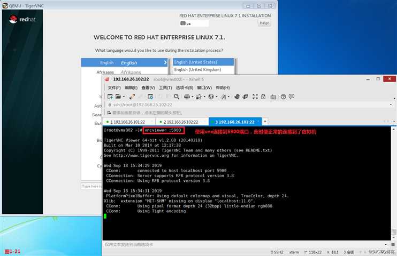Click the locale list scrollbar in installer

236,66
